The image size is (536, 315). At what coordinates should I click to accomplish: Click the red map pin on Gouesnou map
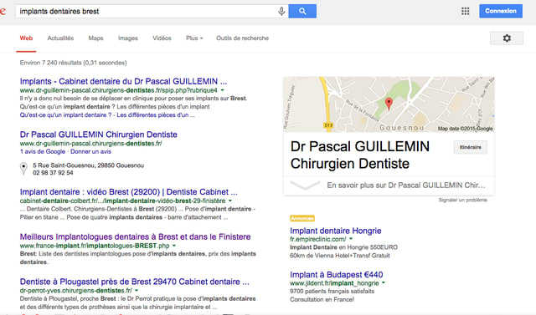[x=389, y=104]
